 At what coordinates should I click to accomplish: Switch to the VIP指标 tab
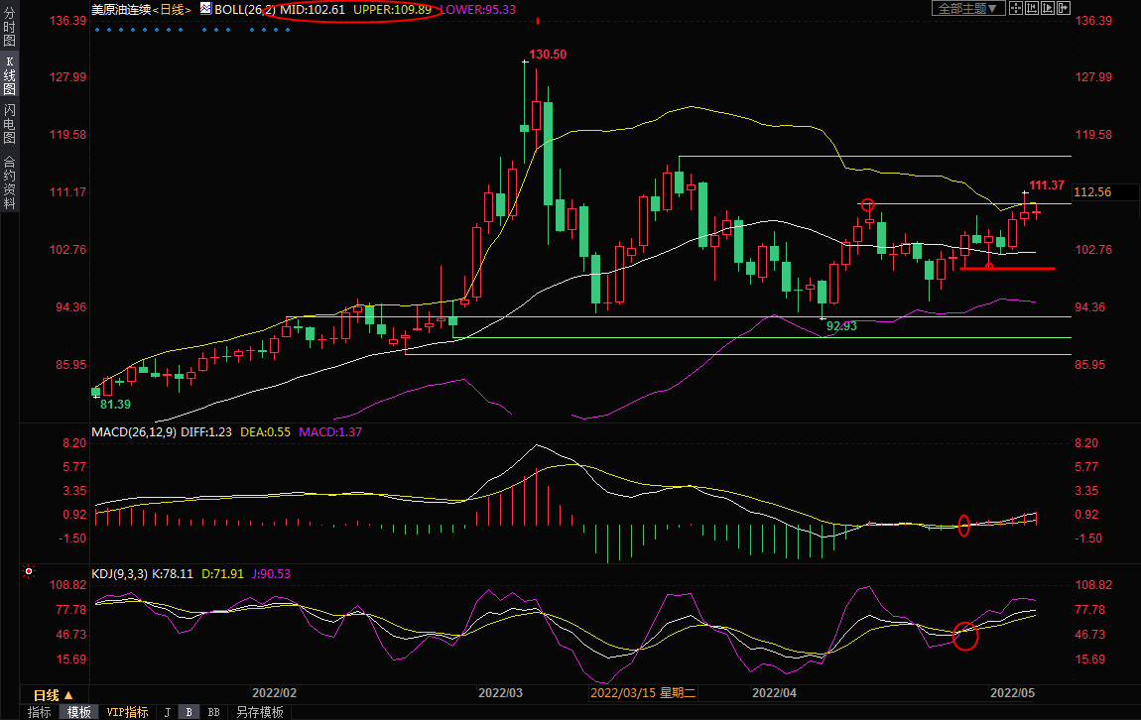pos(127,712)
